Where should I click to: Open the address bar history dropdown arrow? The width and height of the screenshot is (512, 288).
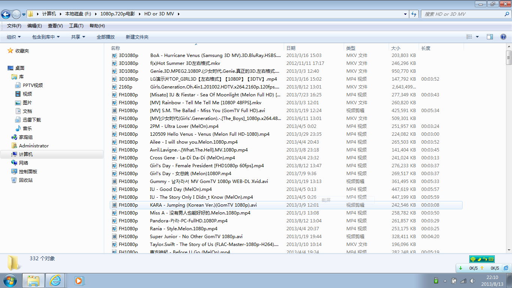pyautogui.click(x=405, y=14)
